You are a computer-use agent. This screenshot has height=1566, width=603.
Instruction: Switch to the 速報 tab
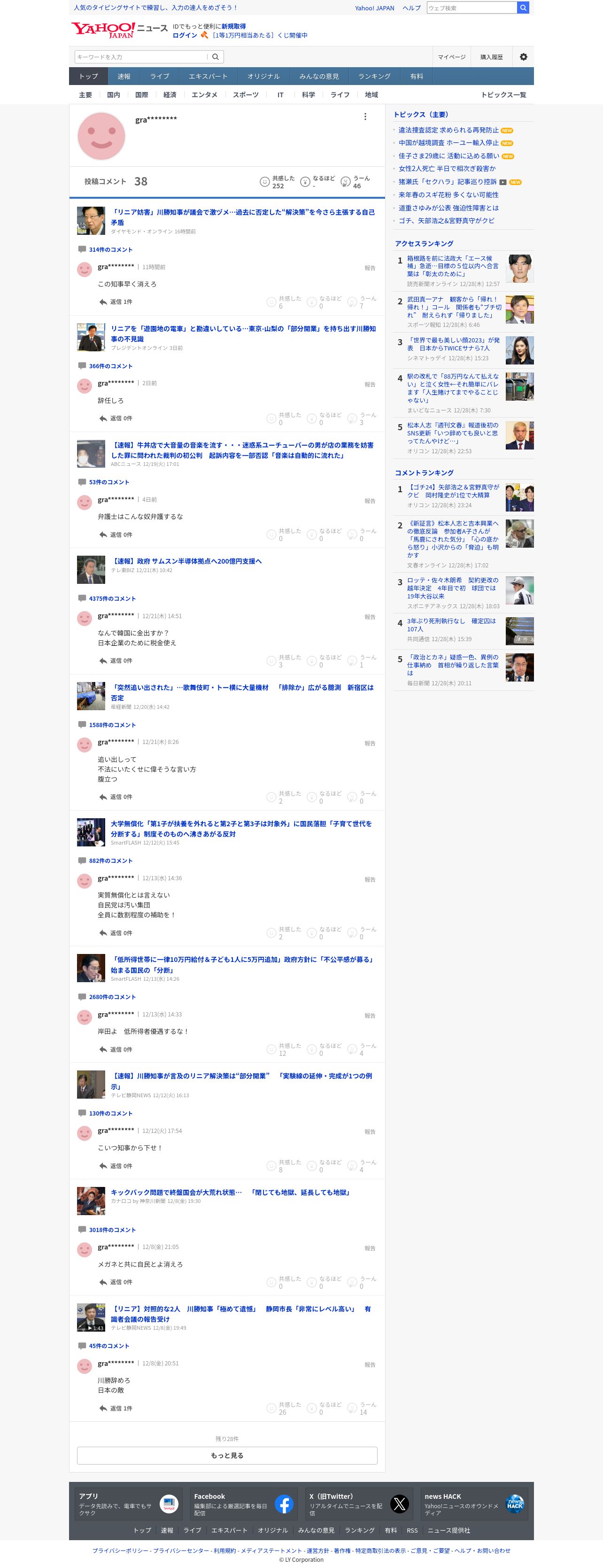pos(124,76)
